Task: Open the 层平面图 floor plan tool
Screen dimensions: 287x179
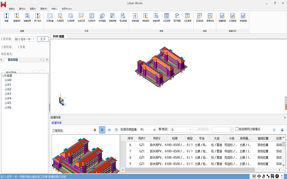Action: [x=177, y=17]
